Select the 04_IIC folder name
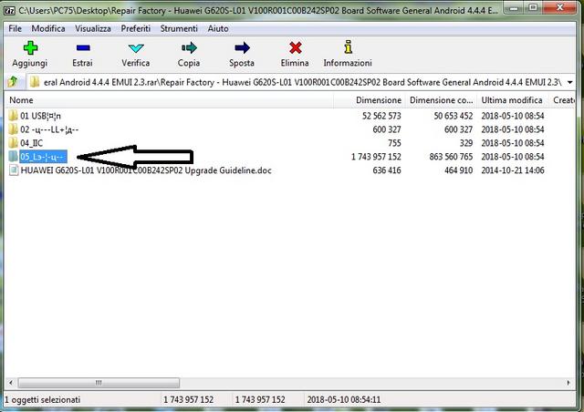 pyautogui.click(x=32, y=143)
